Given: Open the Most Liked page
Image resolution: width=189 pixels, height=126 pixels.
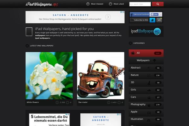Looking at the screenshot, I should 119,4.
